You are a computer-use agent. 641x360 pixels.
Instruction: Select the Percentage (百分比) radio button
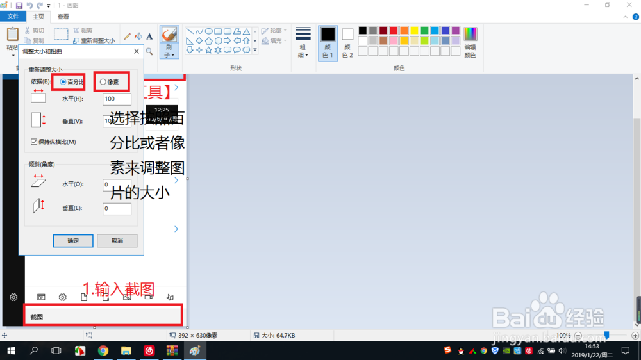[63, 82]
